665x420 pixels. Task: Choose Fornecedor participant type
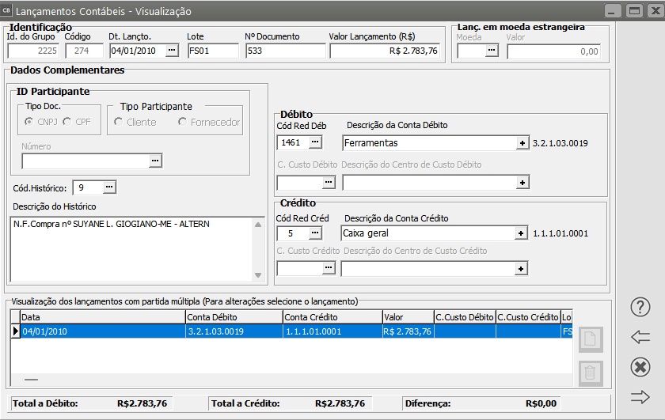point(183,122)
